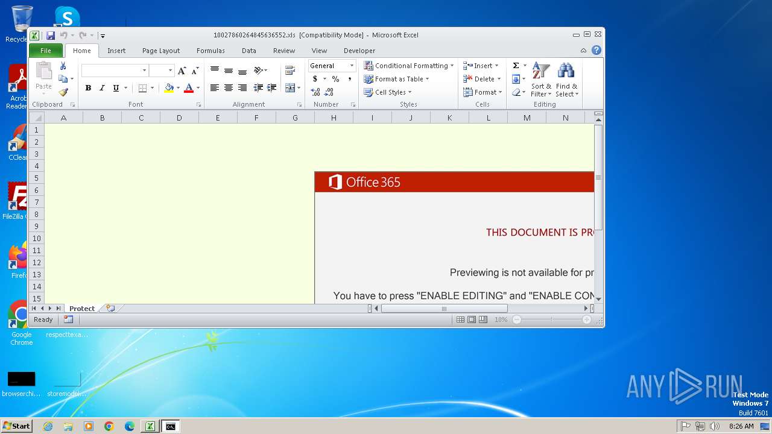Click the Select All corner cell
772x434 pixels.
(x=37, y=118)
